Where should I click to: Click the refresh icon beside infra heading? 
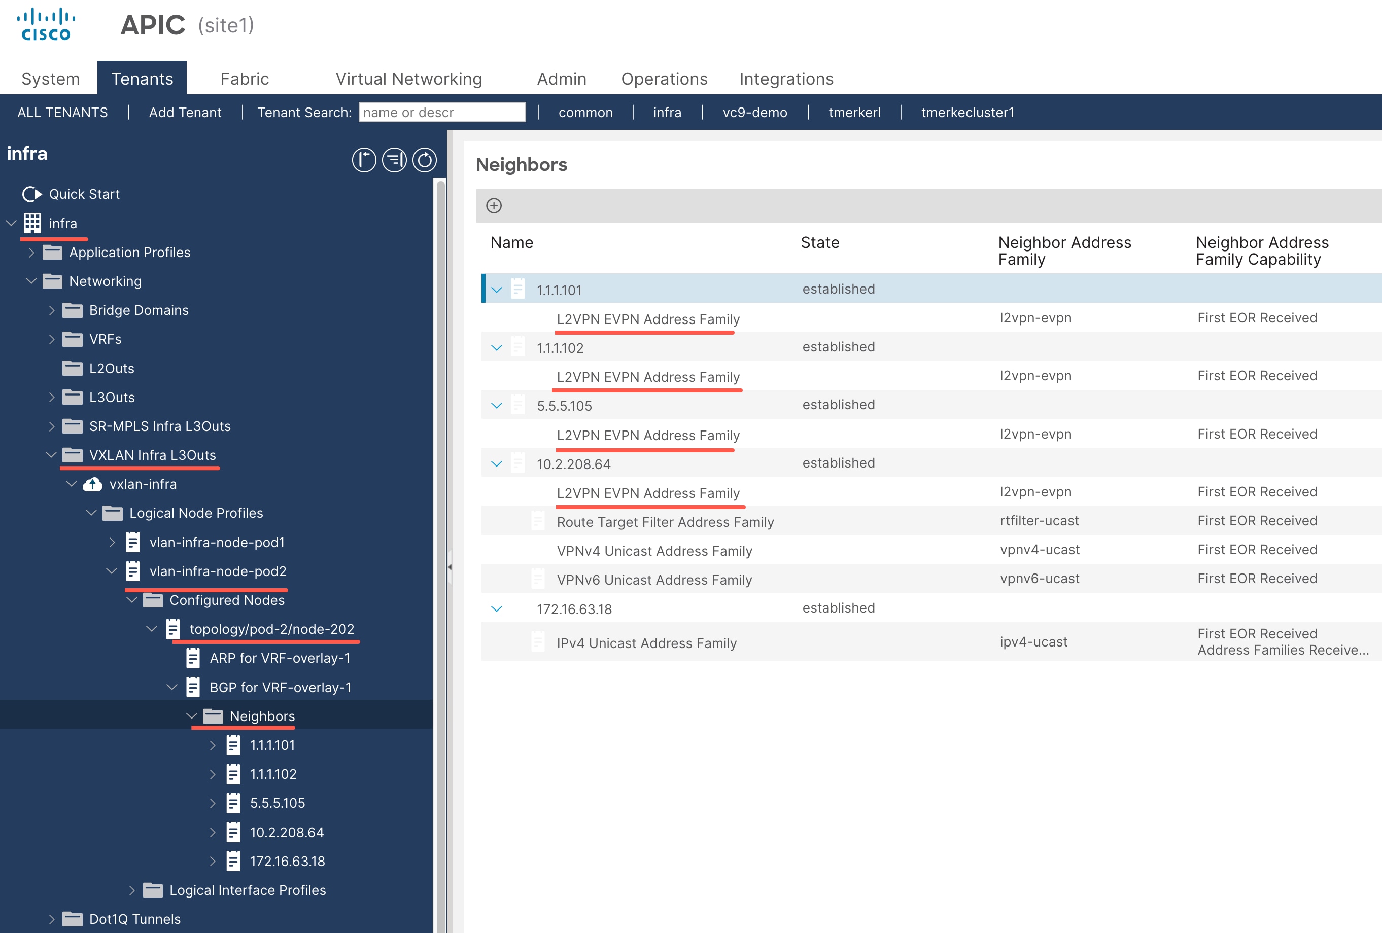(425, 160)
